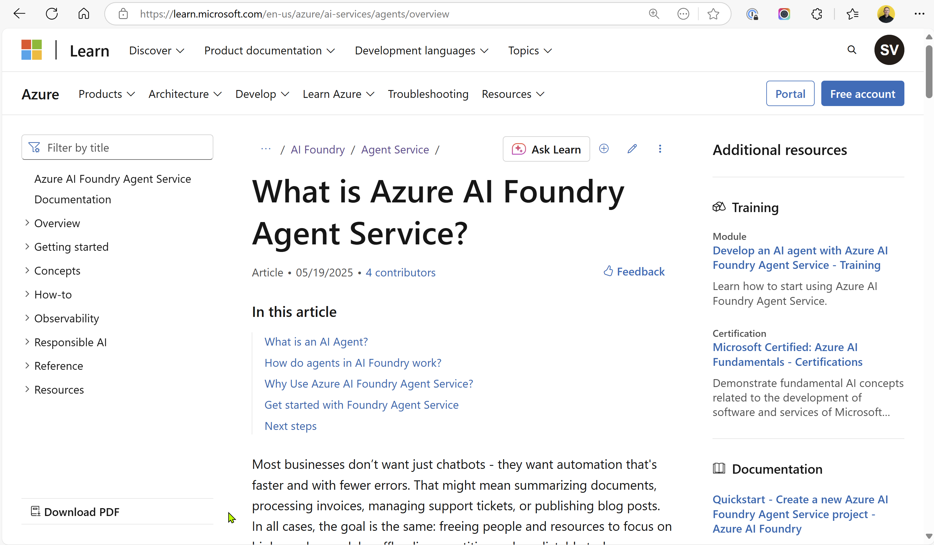Click the Feedback button

point(634,272)
